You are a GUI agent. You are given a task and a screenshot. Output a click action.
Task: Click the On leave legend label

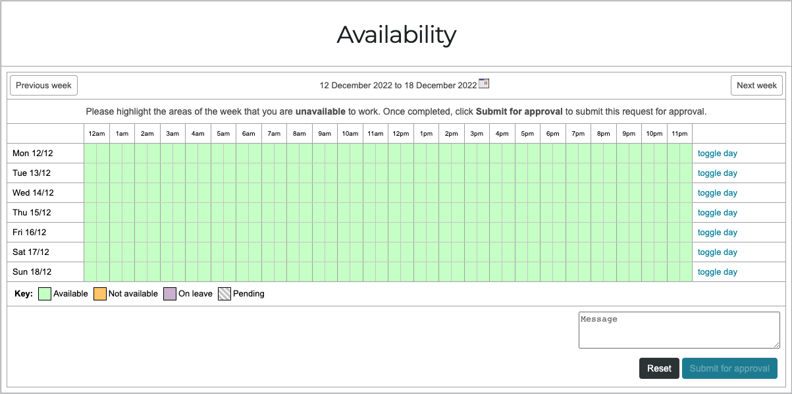coord(196,294)
